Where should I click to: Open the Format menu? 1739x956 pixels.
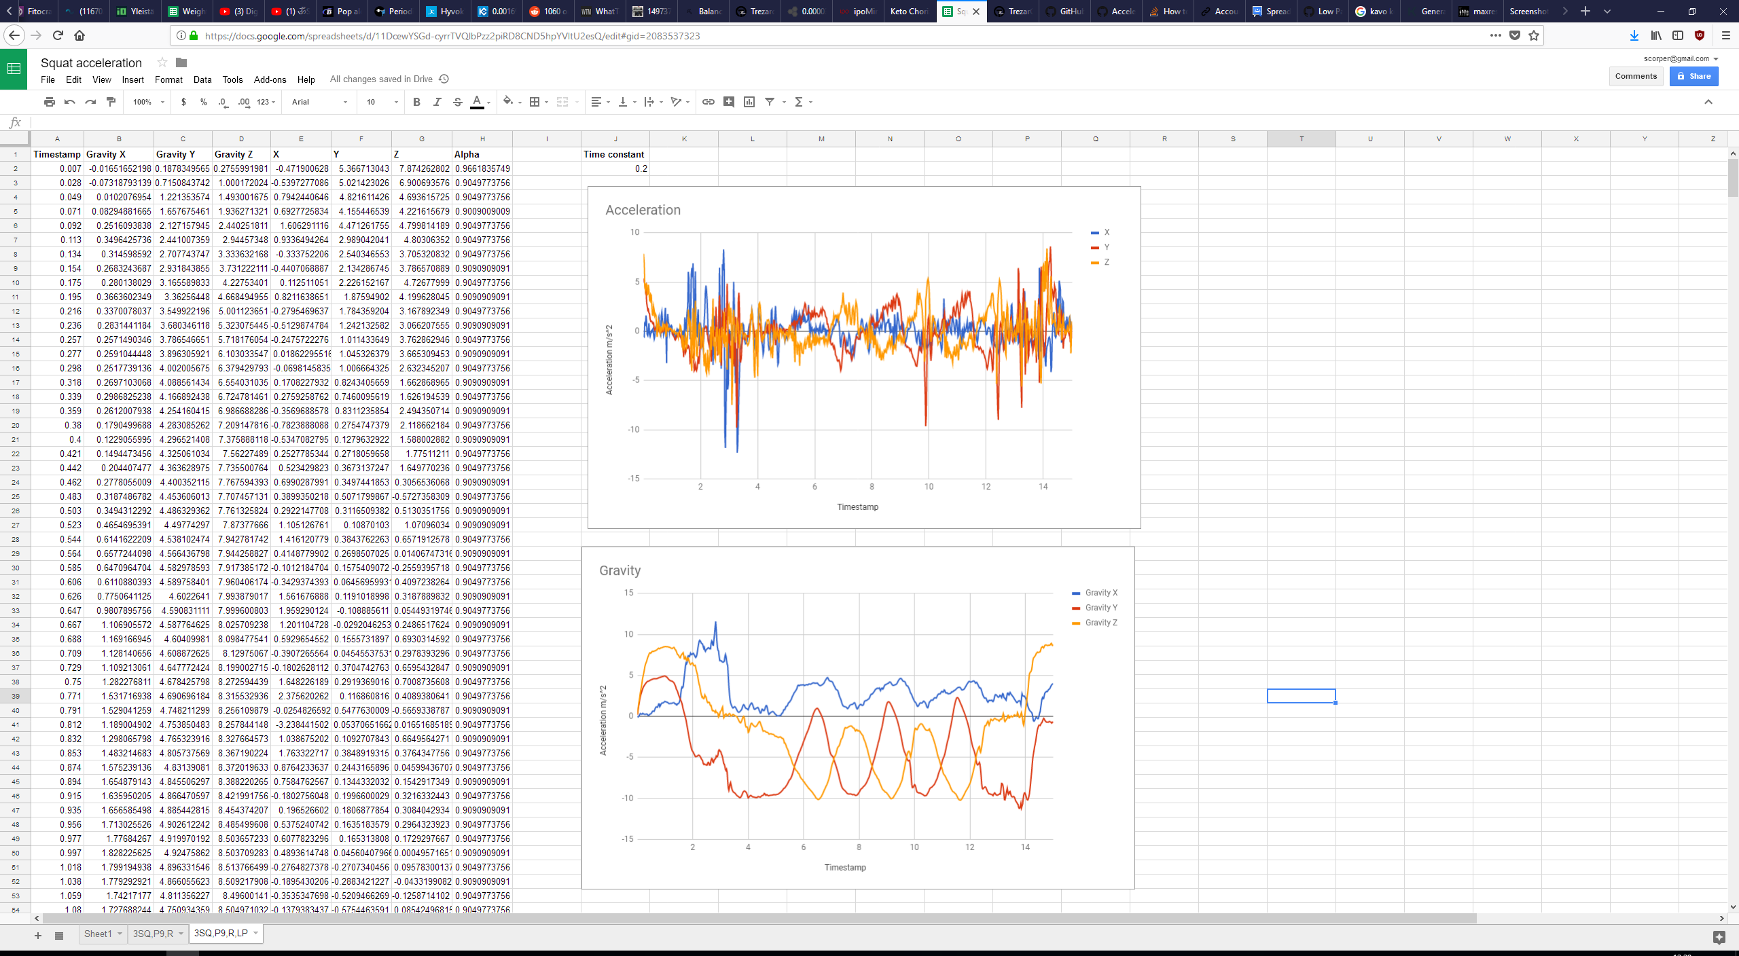pos(168,79)
